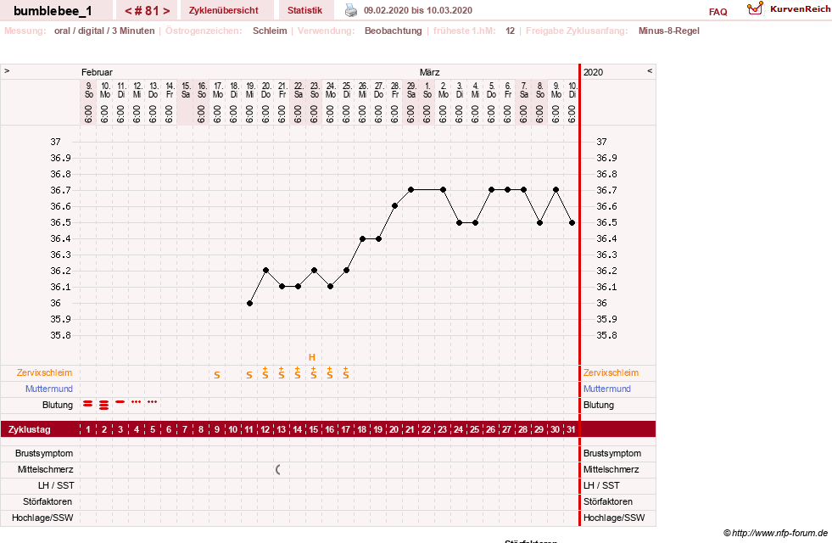832x543 pixels.
Task: Click the date range 09.02.2020 bis 10.03.2020
Action: (x=418, y=10)
